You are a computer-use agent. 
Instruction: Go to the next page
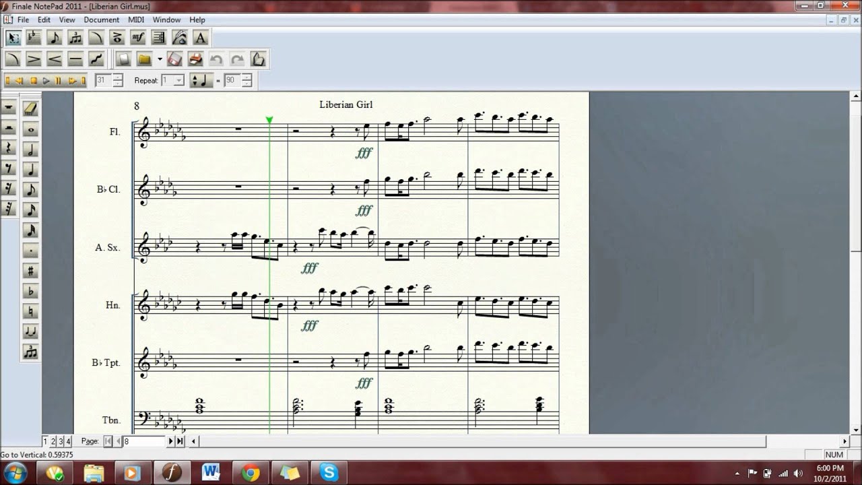[x=170, y=441]
